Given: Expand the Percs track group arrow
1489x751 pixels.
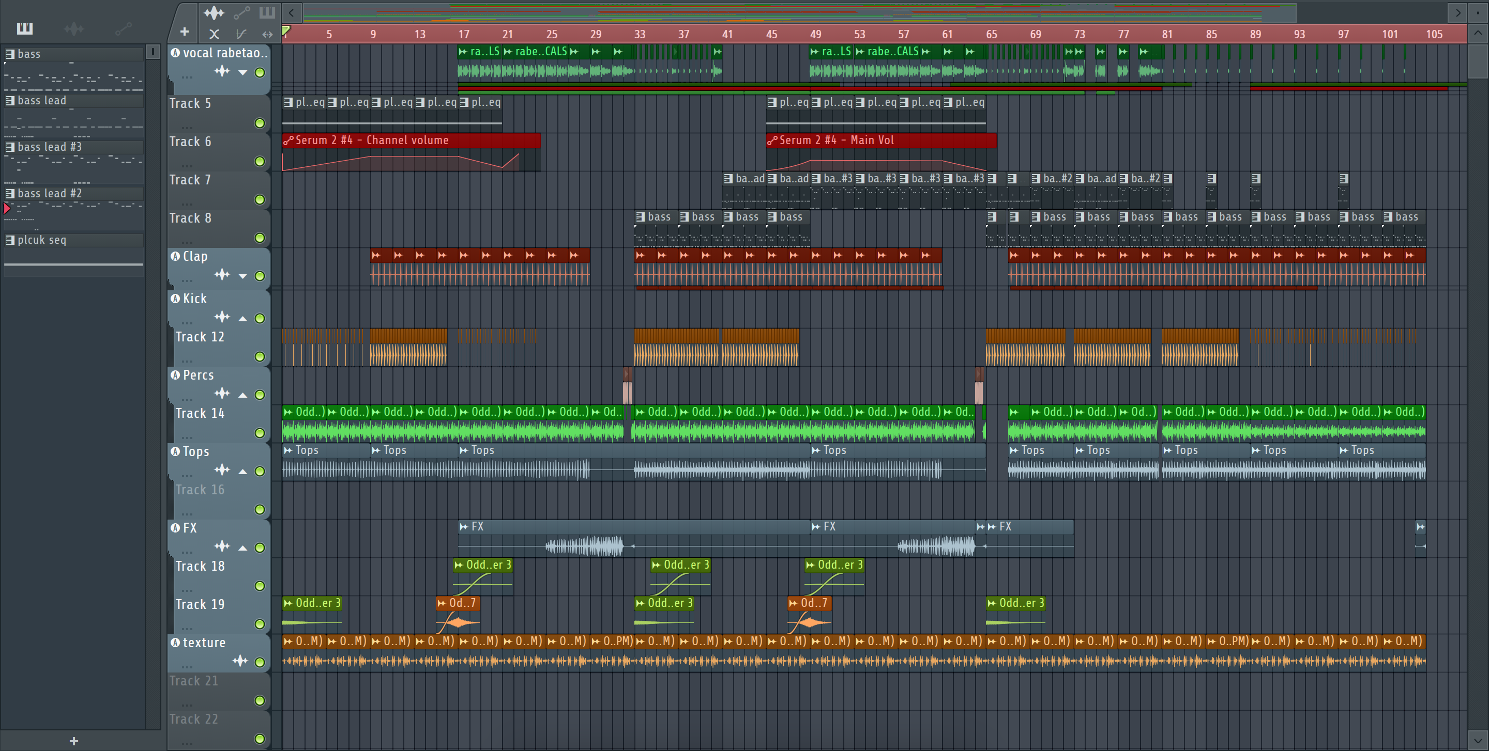Looking at the screenshot, I should pyautogui.click(x=243, y=395).
